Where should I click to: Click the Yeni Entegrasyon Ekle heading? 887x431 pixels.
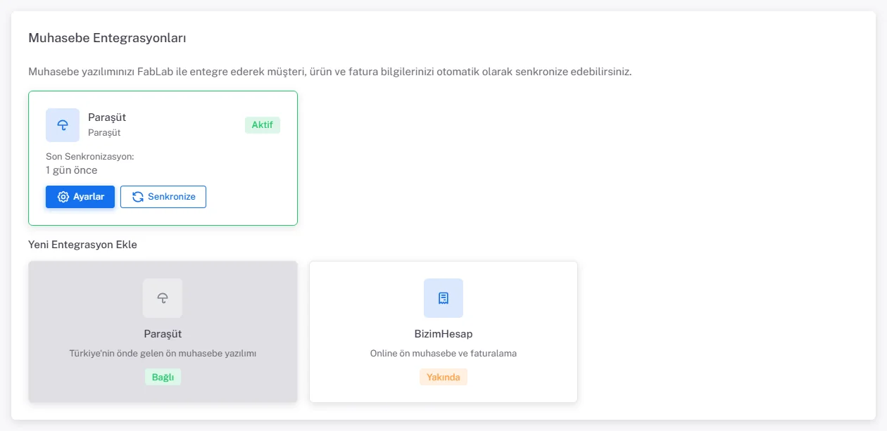tap(82, 245)
